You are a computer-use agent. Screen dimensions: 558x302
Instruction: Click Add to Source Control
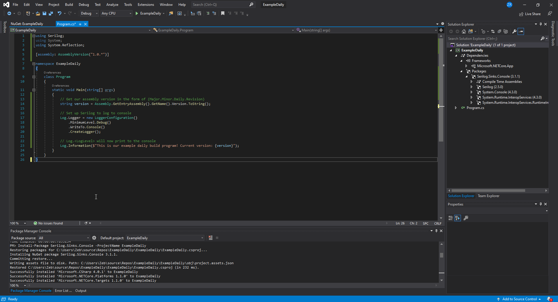tap(519, 299)
